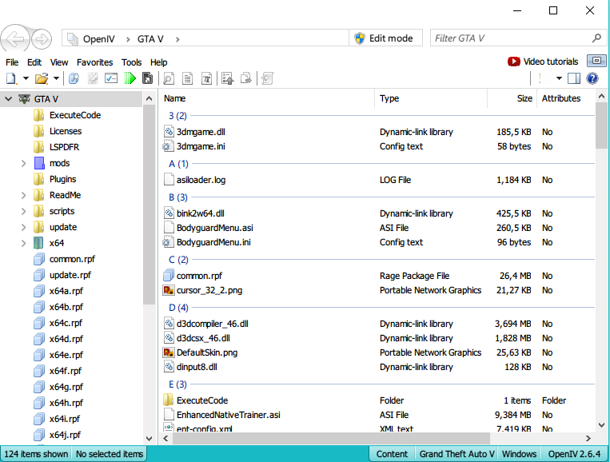
Task: Open the File menu
Action: [12, 62]
